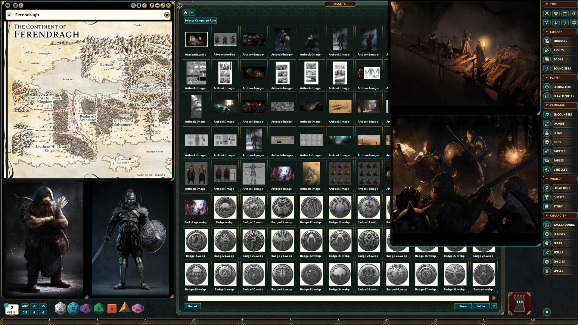Viewport: 578px width, 325px height.
Task: Open the Calendar tool
Action: (565, 14)
